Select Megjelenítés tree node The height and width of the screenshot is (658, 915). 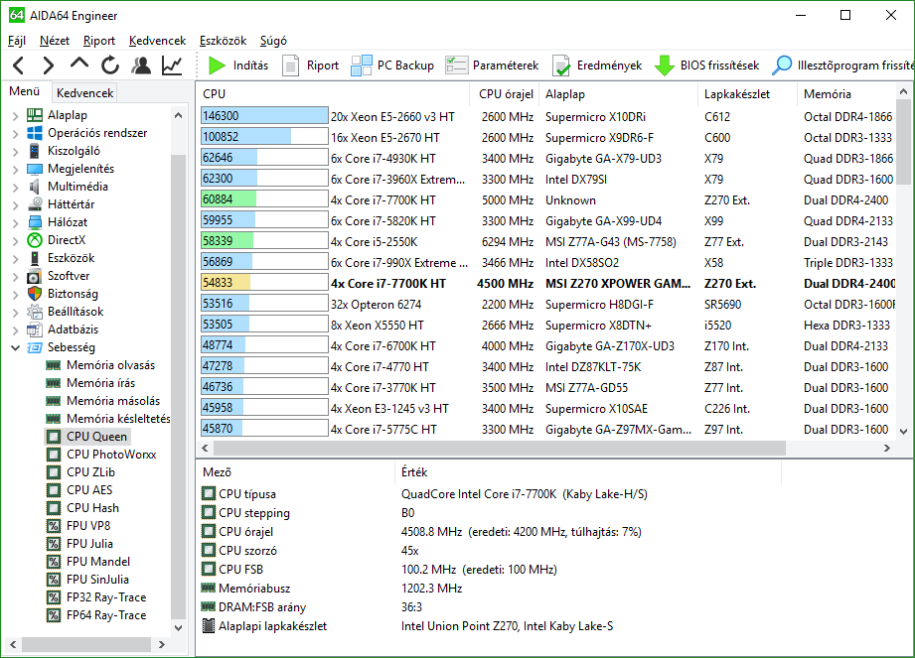point(80,169)
